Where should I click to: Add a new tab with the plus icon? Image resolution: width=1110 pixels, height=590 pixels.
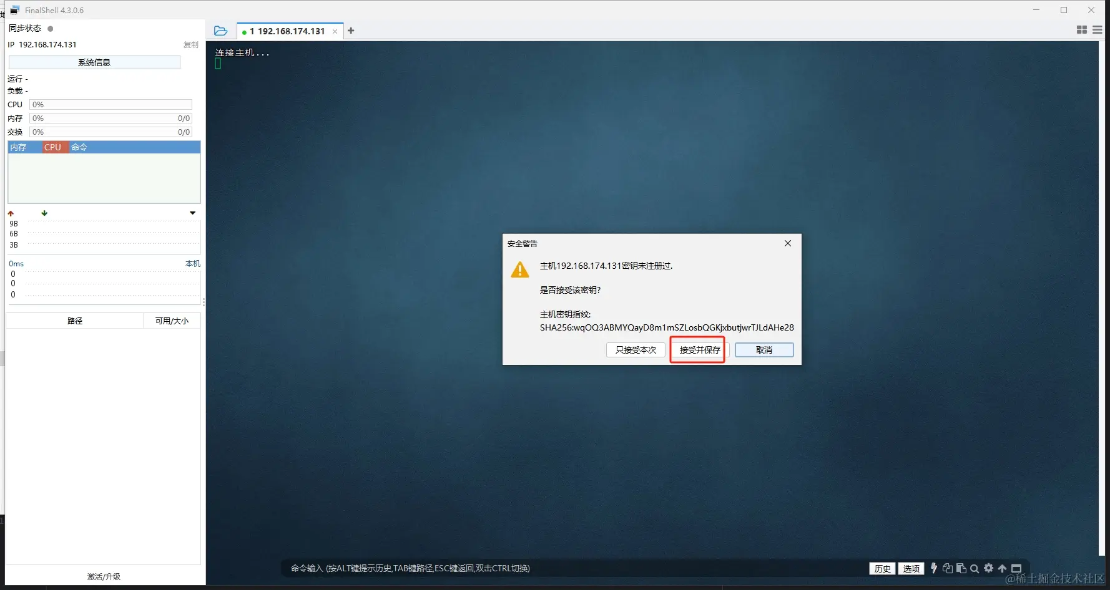click(351, 31)
